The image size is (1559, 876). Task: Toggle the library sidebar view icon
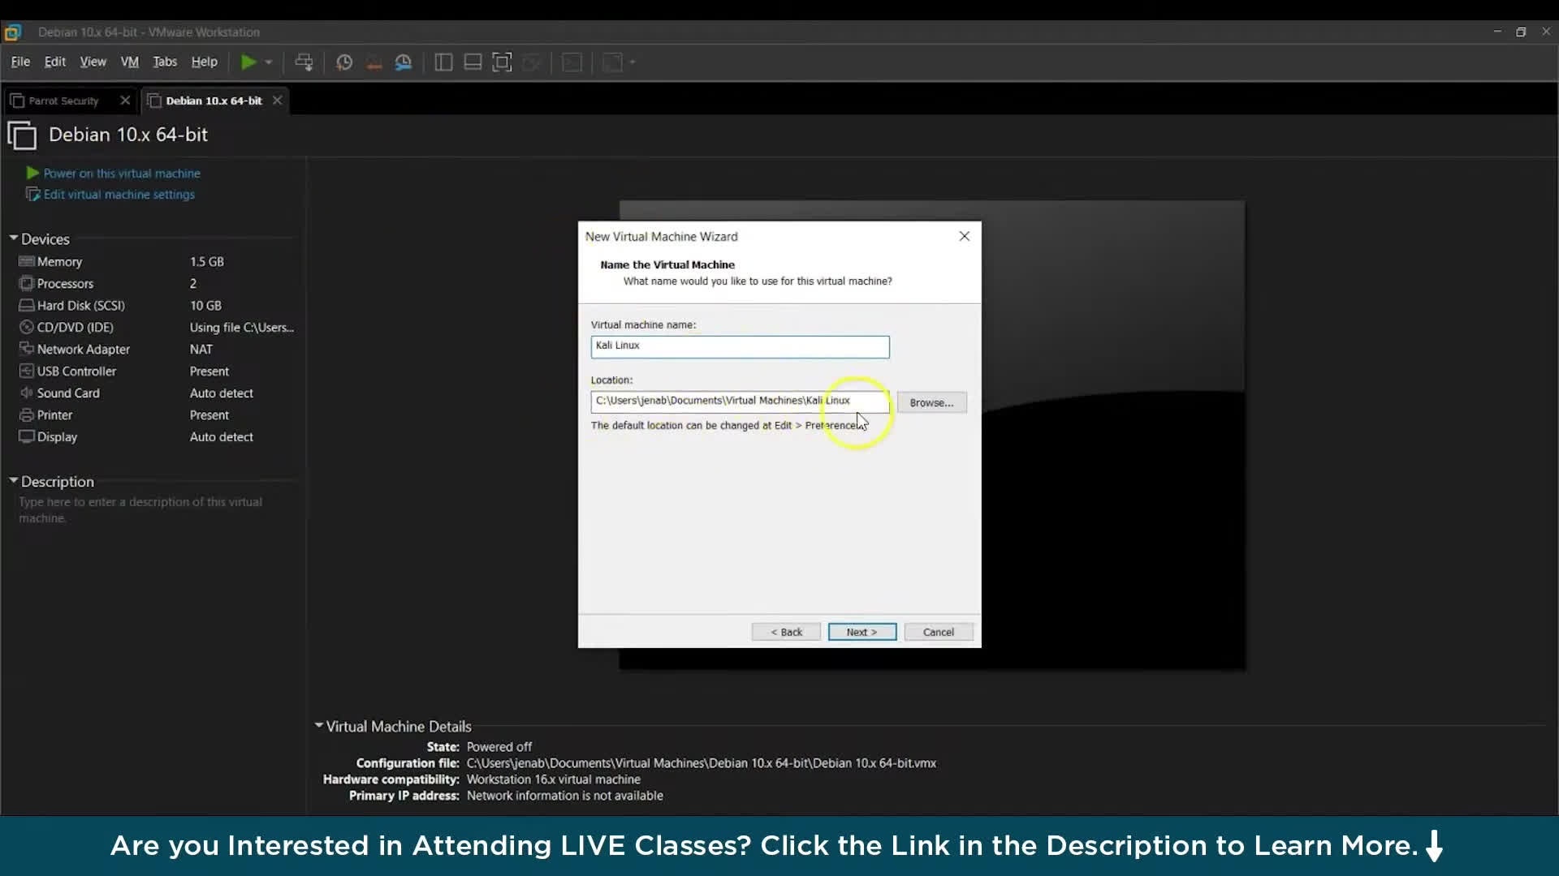pos(443,62)
